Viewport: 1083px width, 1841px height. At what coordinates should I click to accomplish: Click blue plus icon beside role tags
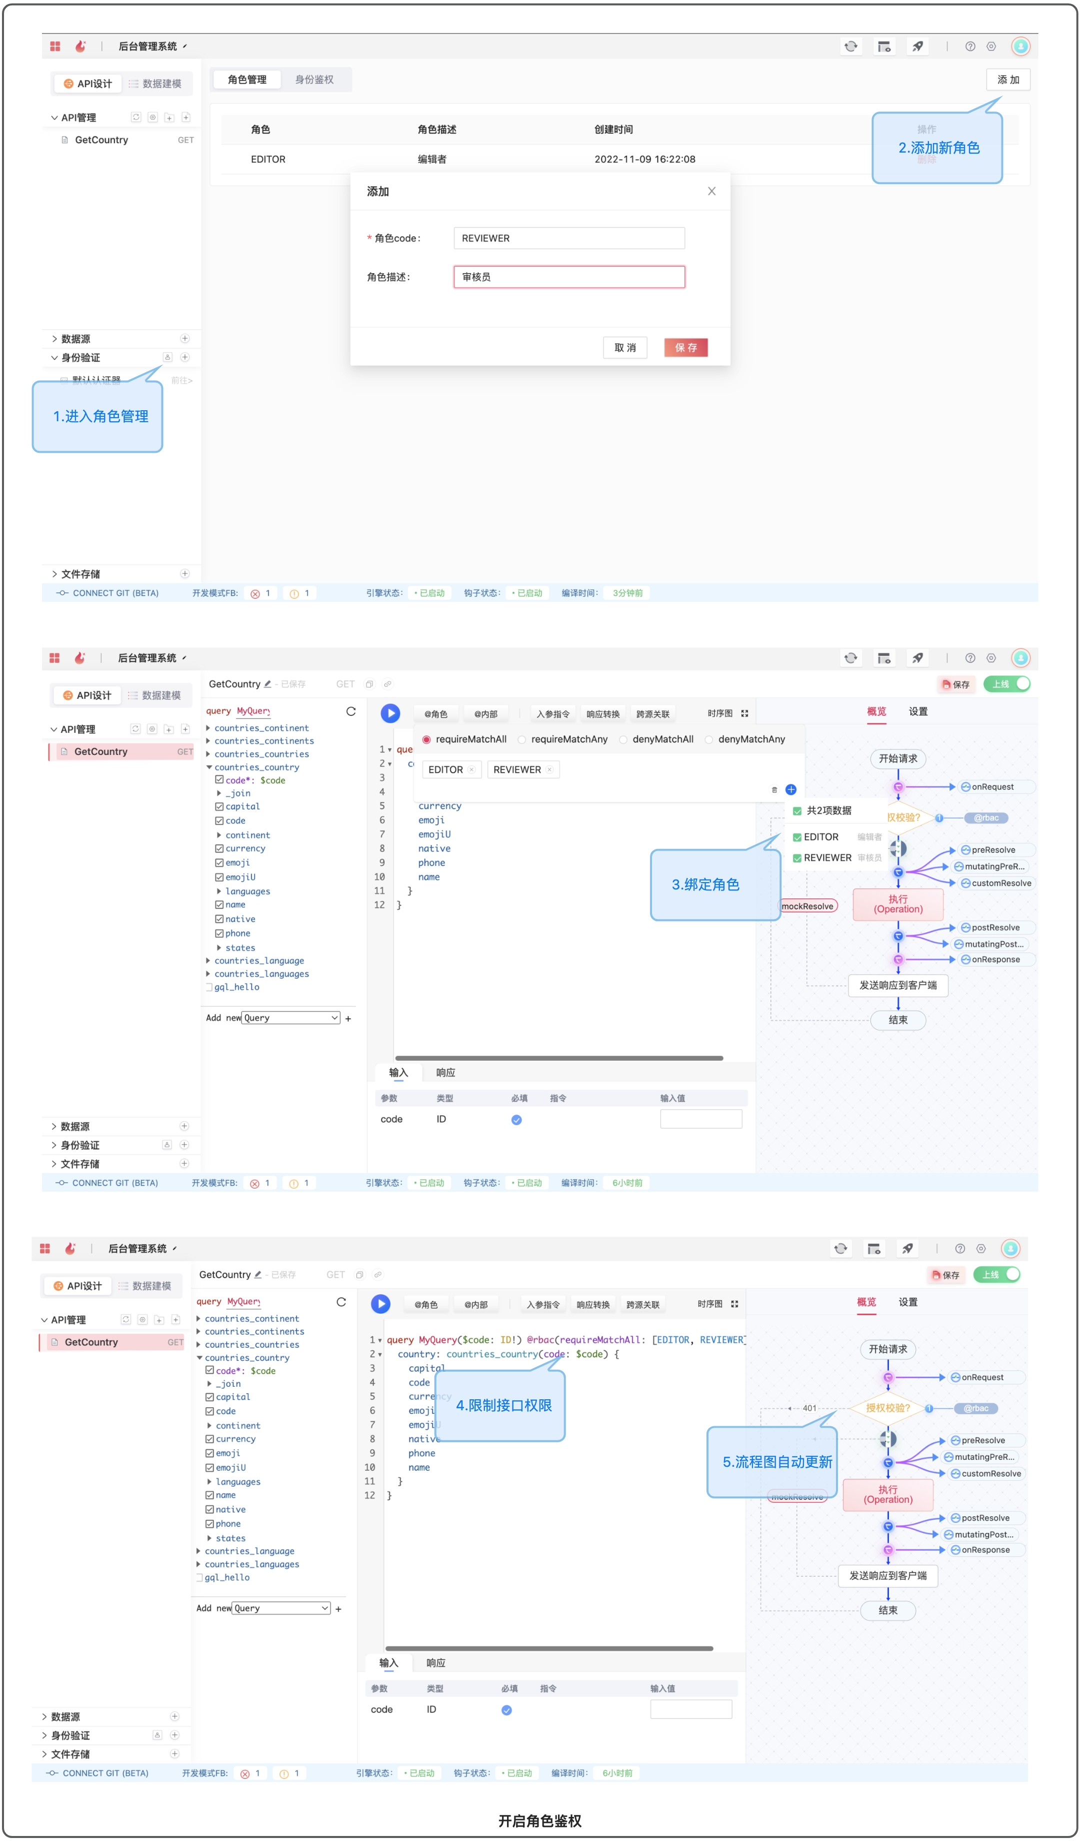(x=791, y=790)
